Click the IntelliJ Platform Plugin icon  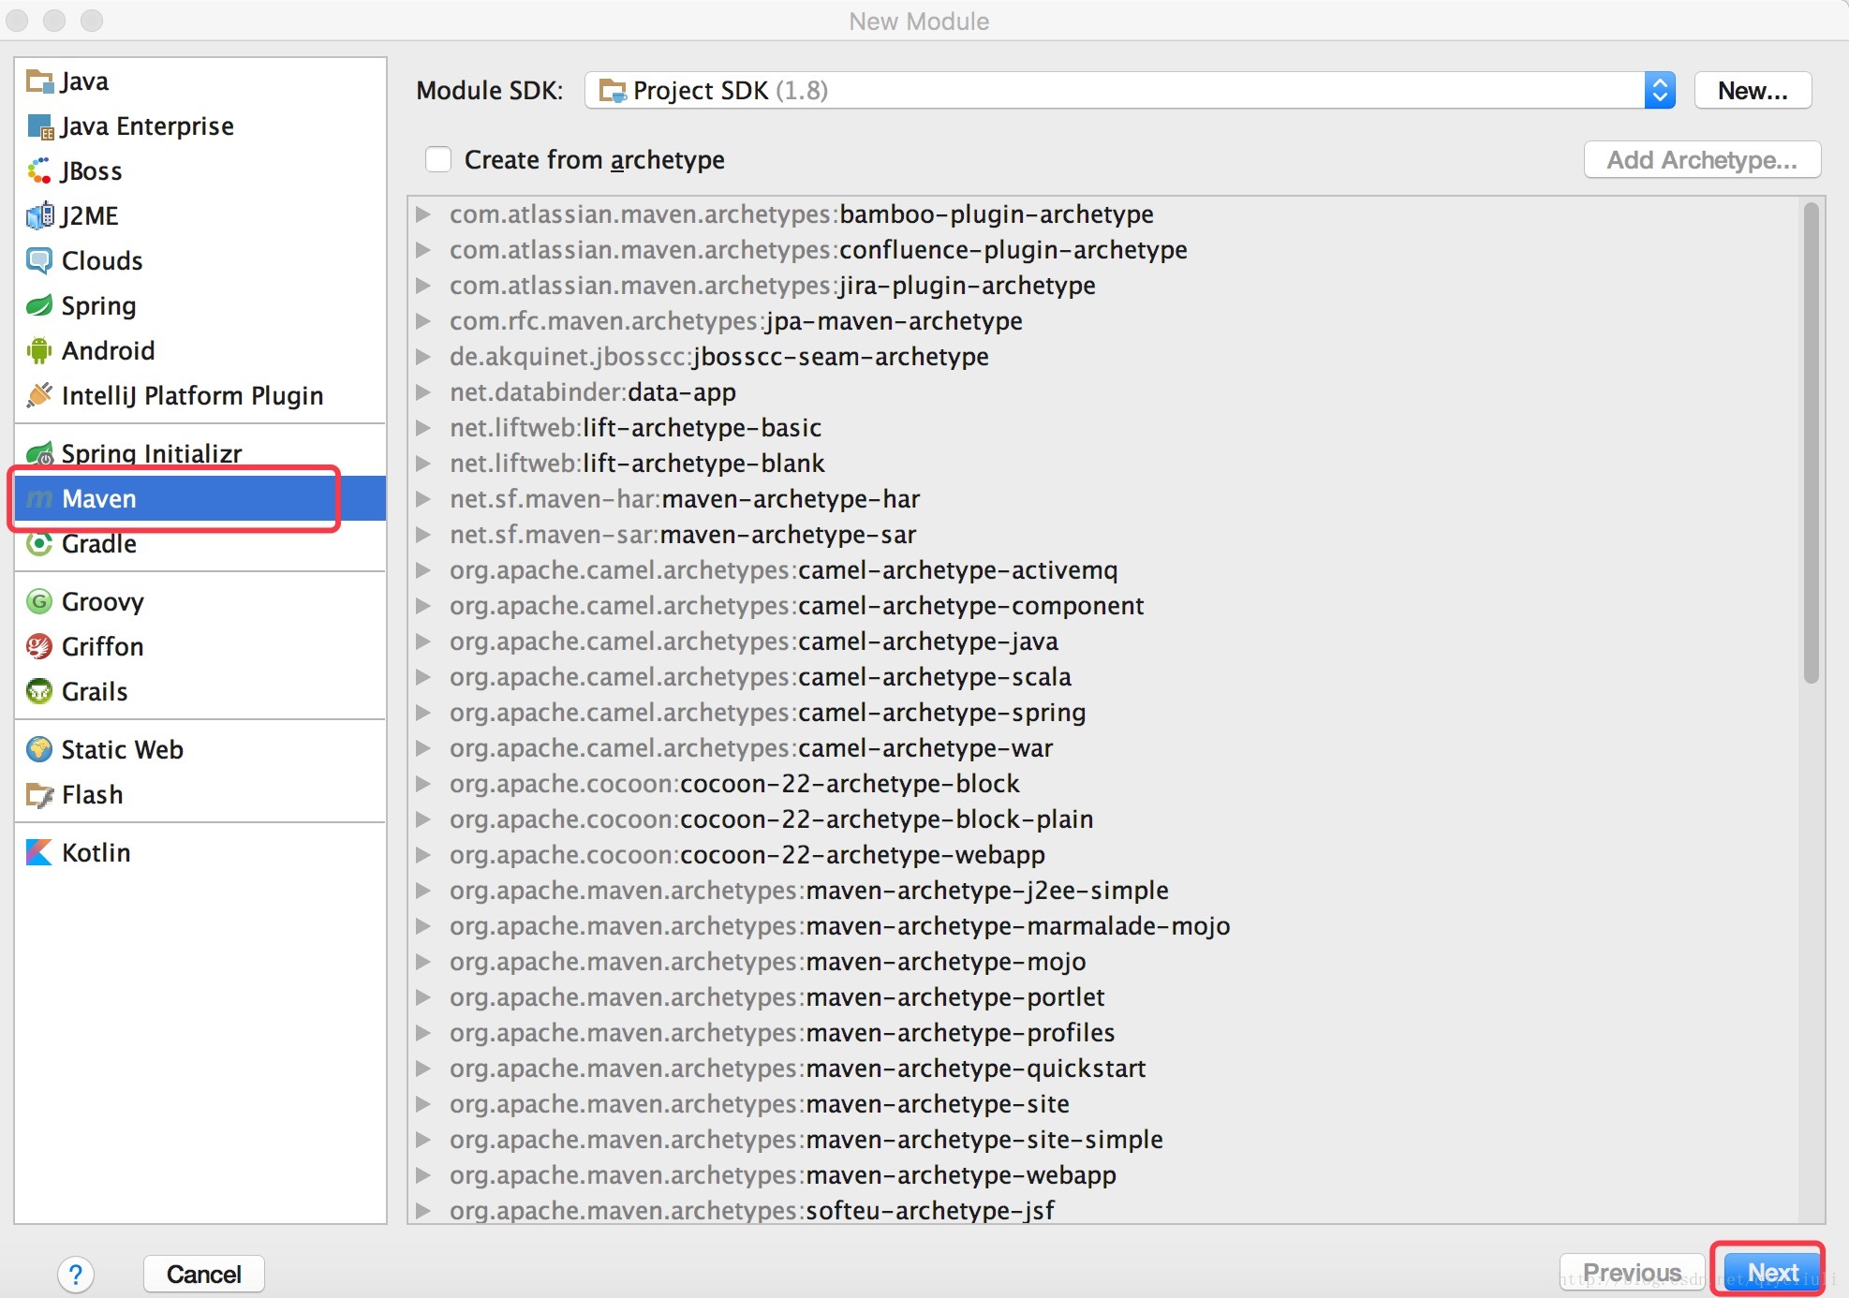(x=39, y=396)
